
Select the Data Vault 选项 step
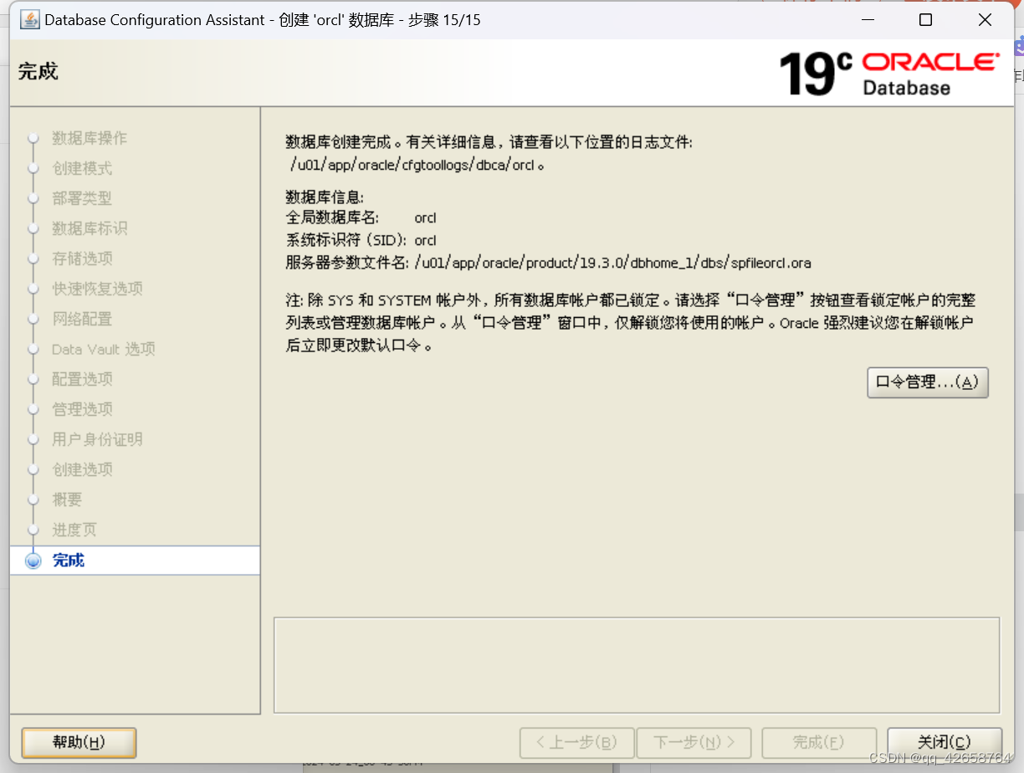pos(104,349)
